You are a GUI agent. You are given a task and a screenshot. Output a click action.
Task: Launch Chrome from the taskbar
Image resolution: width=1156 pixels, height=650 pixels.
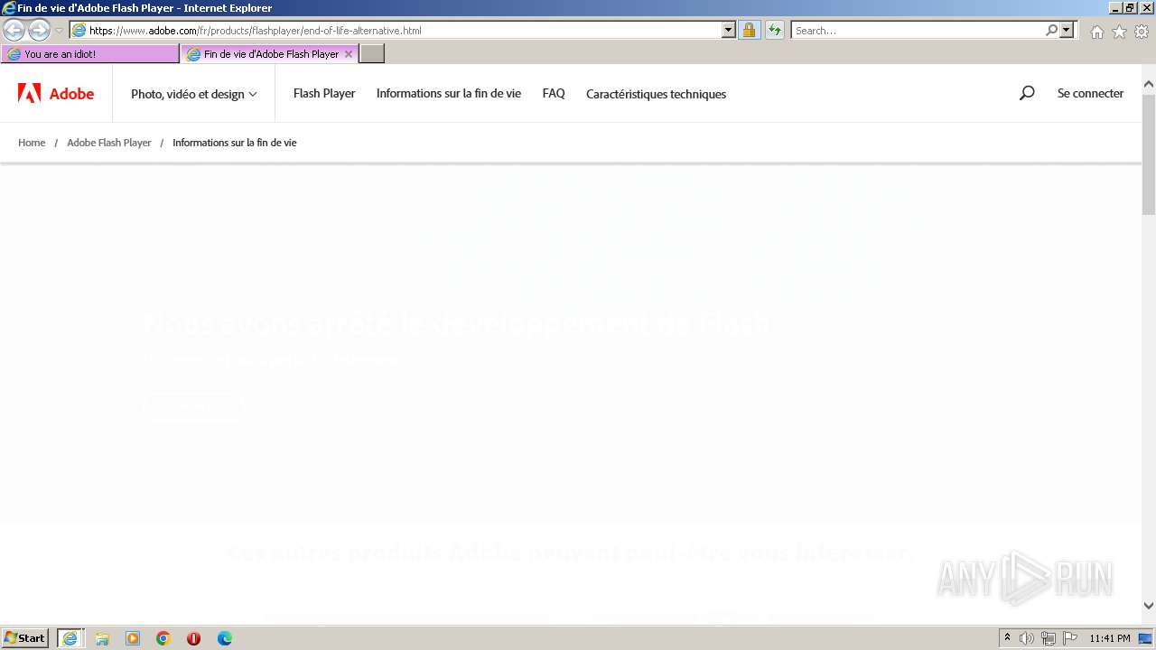(163, 638)
